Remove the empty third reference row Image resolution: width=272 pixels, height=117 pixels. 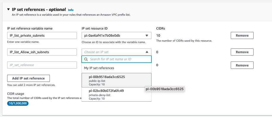click(242, 65)
